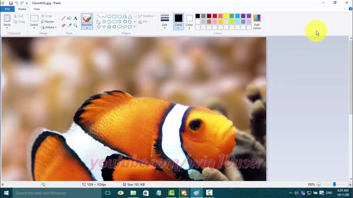The height and width of the screenshot is (198, 353).
Task: Pick the red color swatch
Action: click(215, 16)
